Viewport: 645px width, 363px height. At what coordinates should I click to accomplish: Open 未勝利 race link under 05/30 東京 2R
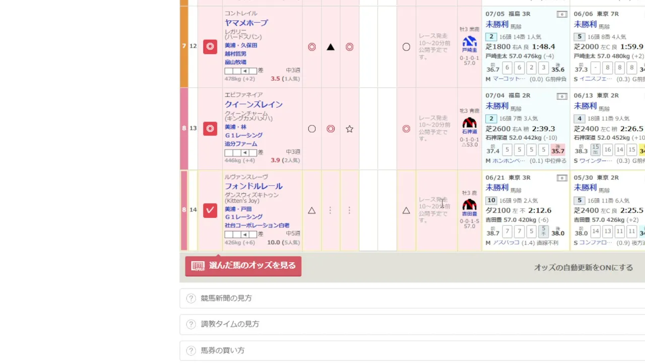pyautogui.click(x=585, y=188)
